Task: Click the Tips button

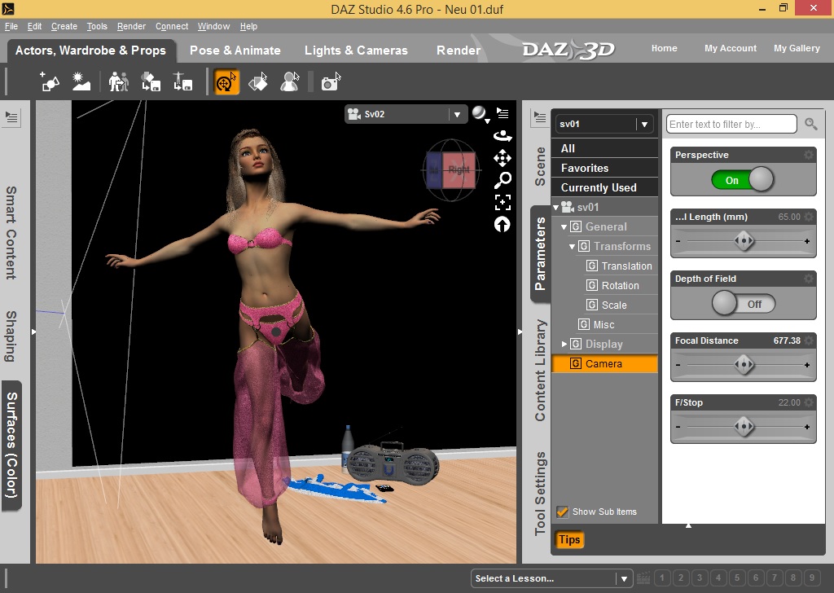Action: (x=569, y=539)
